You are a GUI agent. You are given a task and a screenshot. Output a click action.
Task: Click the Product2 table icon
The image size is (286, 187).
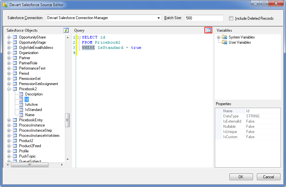pyautogui.click(x=15, y=141)
